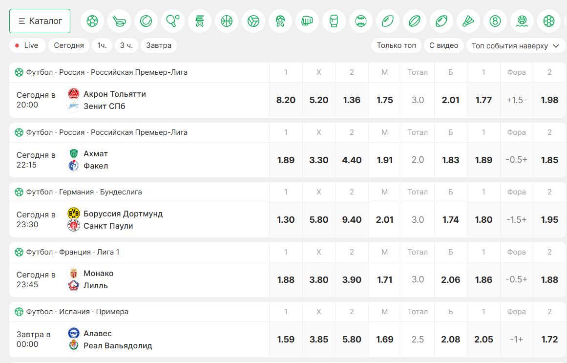
Task: Pick draw odds 3.80 in Монако match
Action: coord(318,280)
